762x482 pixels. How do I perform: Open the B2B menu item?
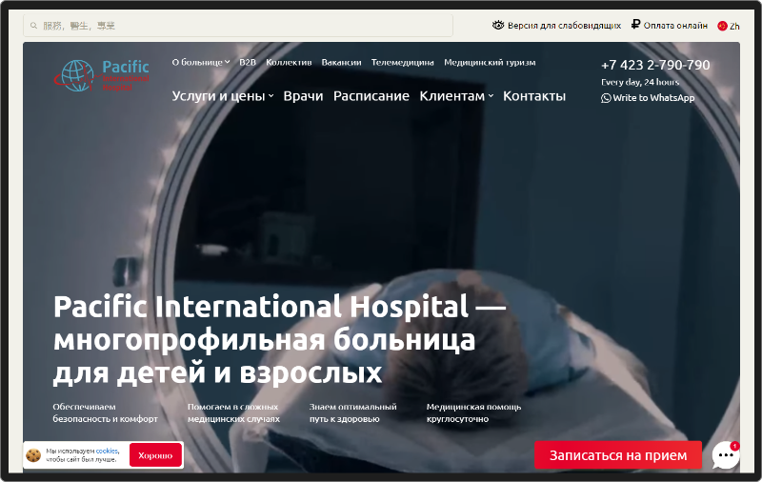point(248,62)
